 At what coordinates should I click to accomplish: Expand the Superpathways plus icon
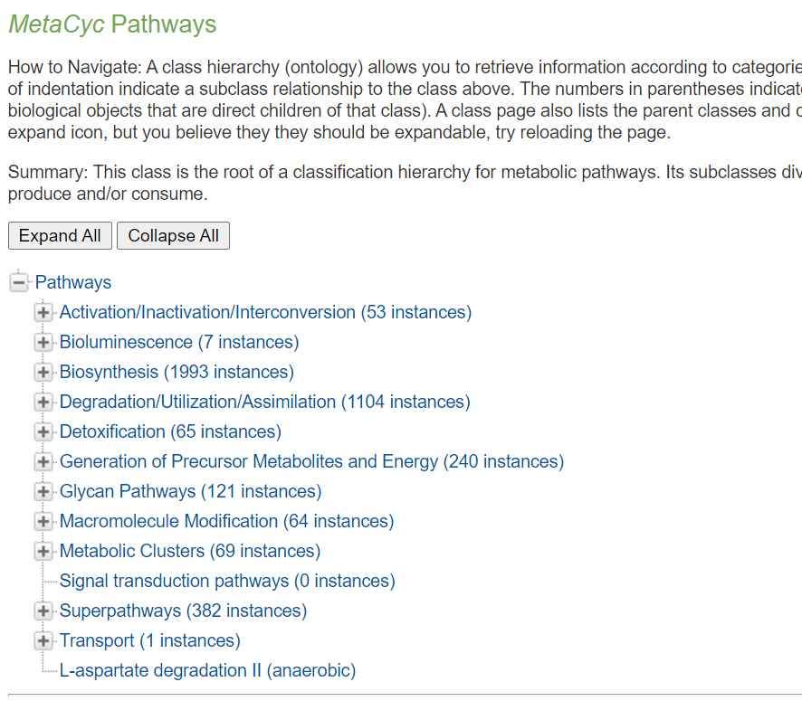tap(43, 611)
